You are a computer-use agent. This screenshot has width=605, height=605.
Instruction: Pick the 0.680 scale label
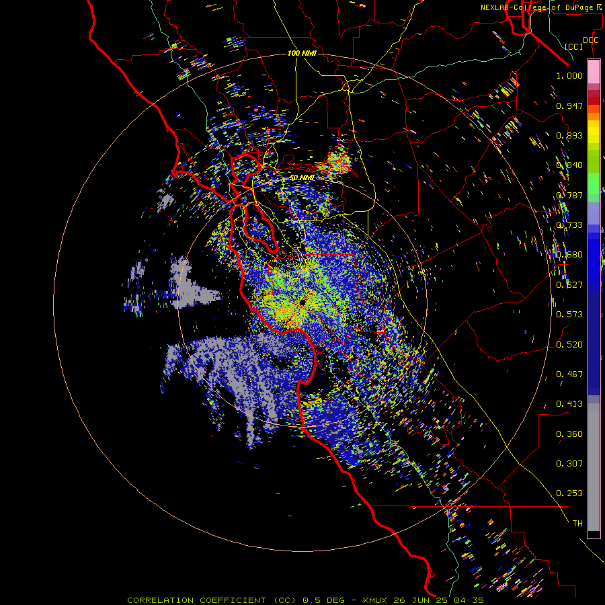tap(569, 255)
